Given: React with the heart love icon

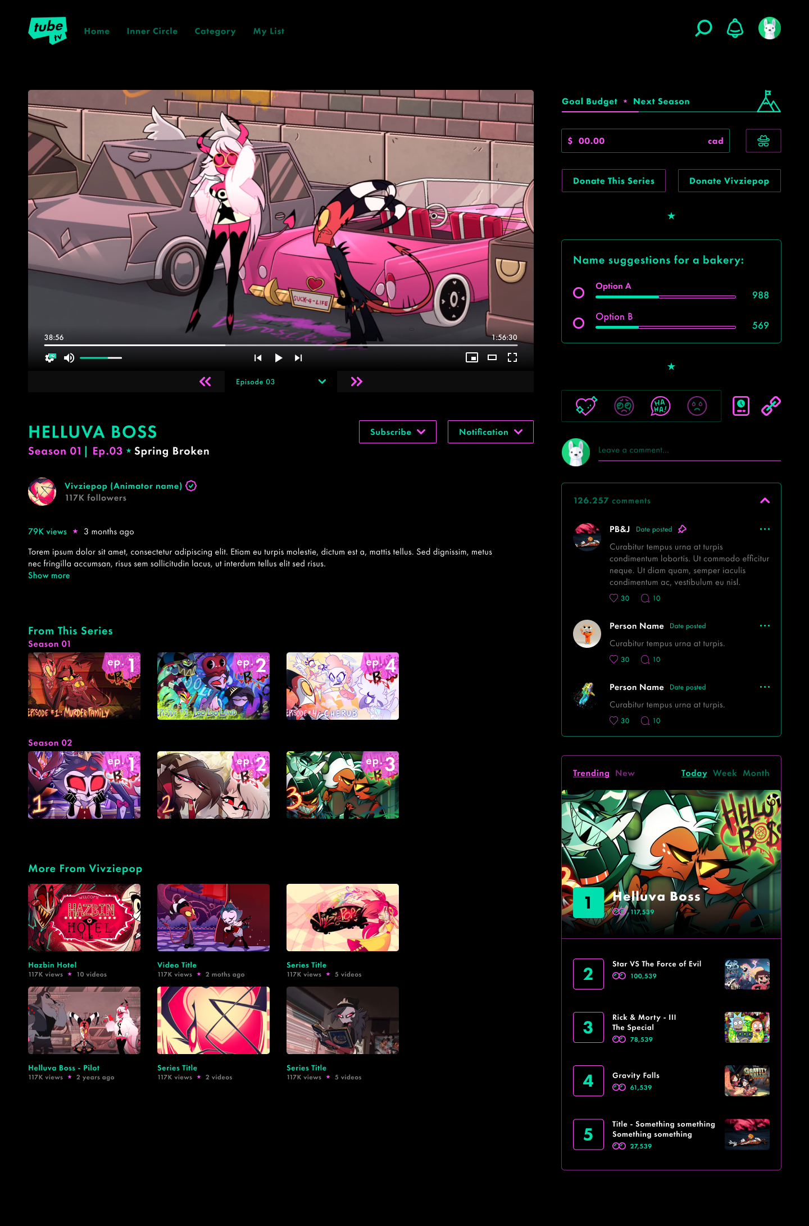Looking at the screenshot, I should [x=586, y=406].
